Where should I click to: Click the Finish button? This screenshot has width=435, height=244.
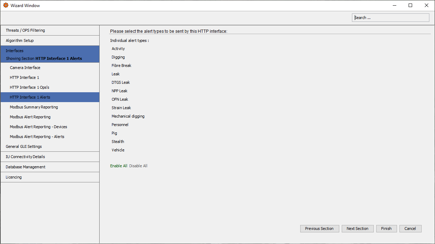click(386, 229)
